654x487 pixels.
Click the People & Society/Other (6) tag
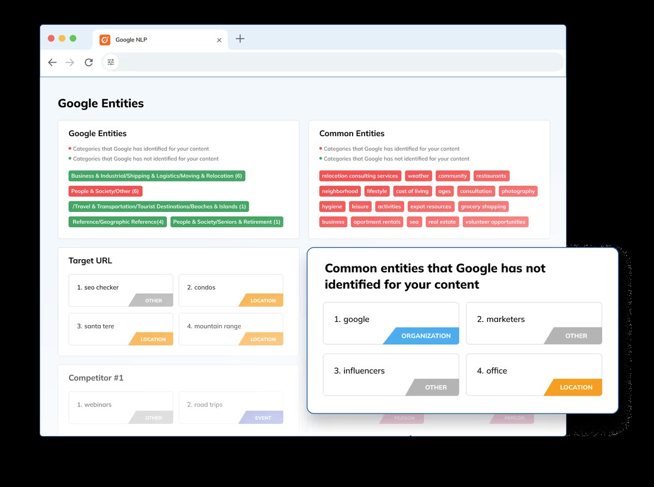[105, 191]
